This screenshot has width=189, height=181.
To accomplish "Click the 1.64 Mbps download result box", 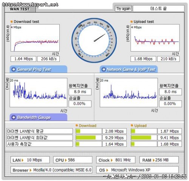I will [x=23, y=59].
